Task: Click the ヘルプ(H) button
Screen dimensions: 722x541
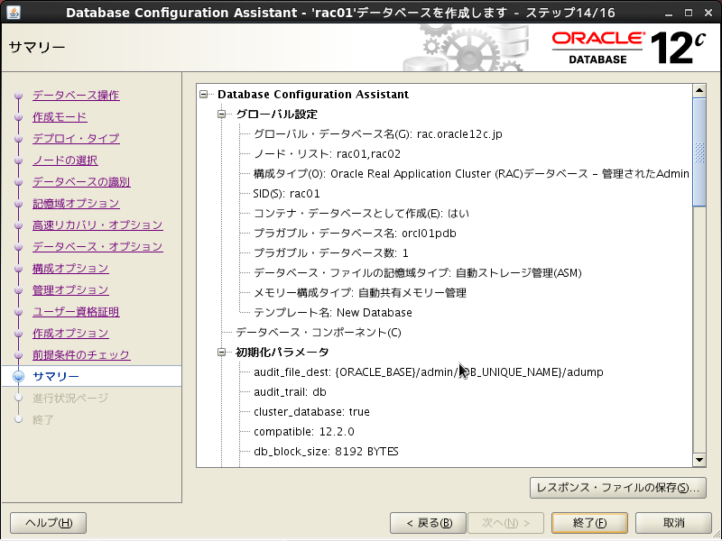Action: 49,523
